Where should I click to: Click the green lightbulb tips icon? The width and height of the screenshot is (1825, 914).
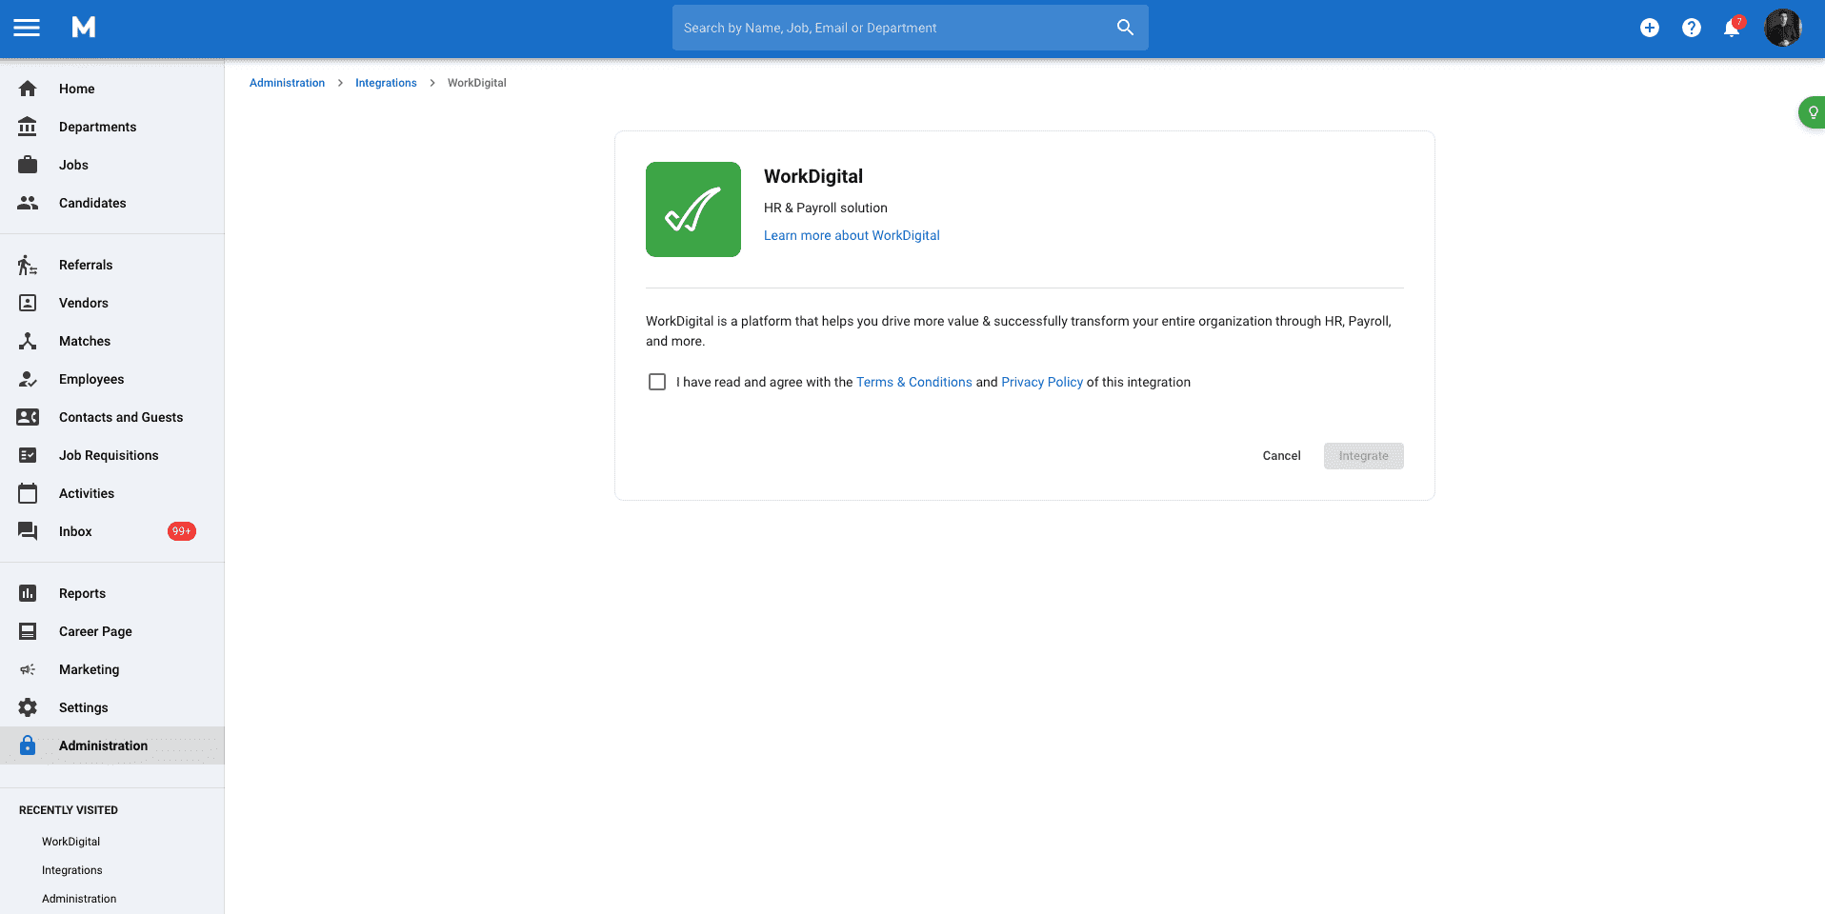1813,112
